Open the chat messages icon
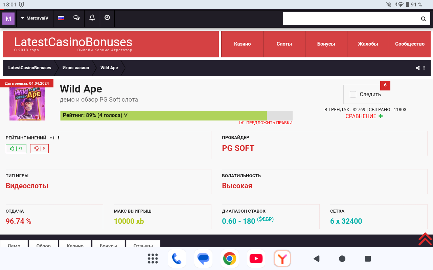The width and height of the screenshot is (433, 270). click(x=76, y=18)
